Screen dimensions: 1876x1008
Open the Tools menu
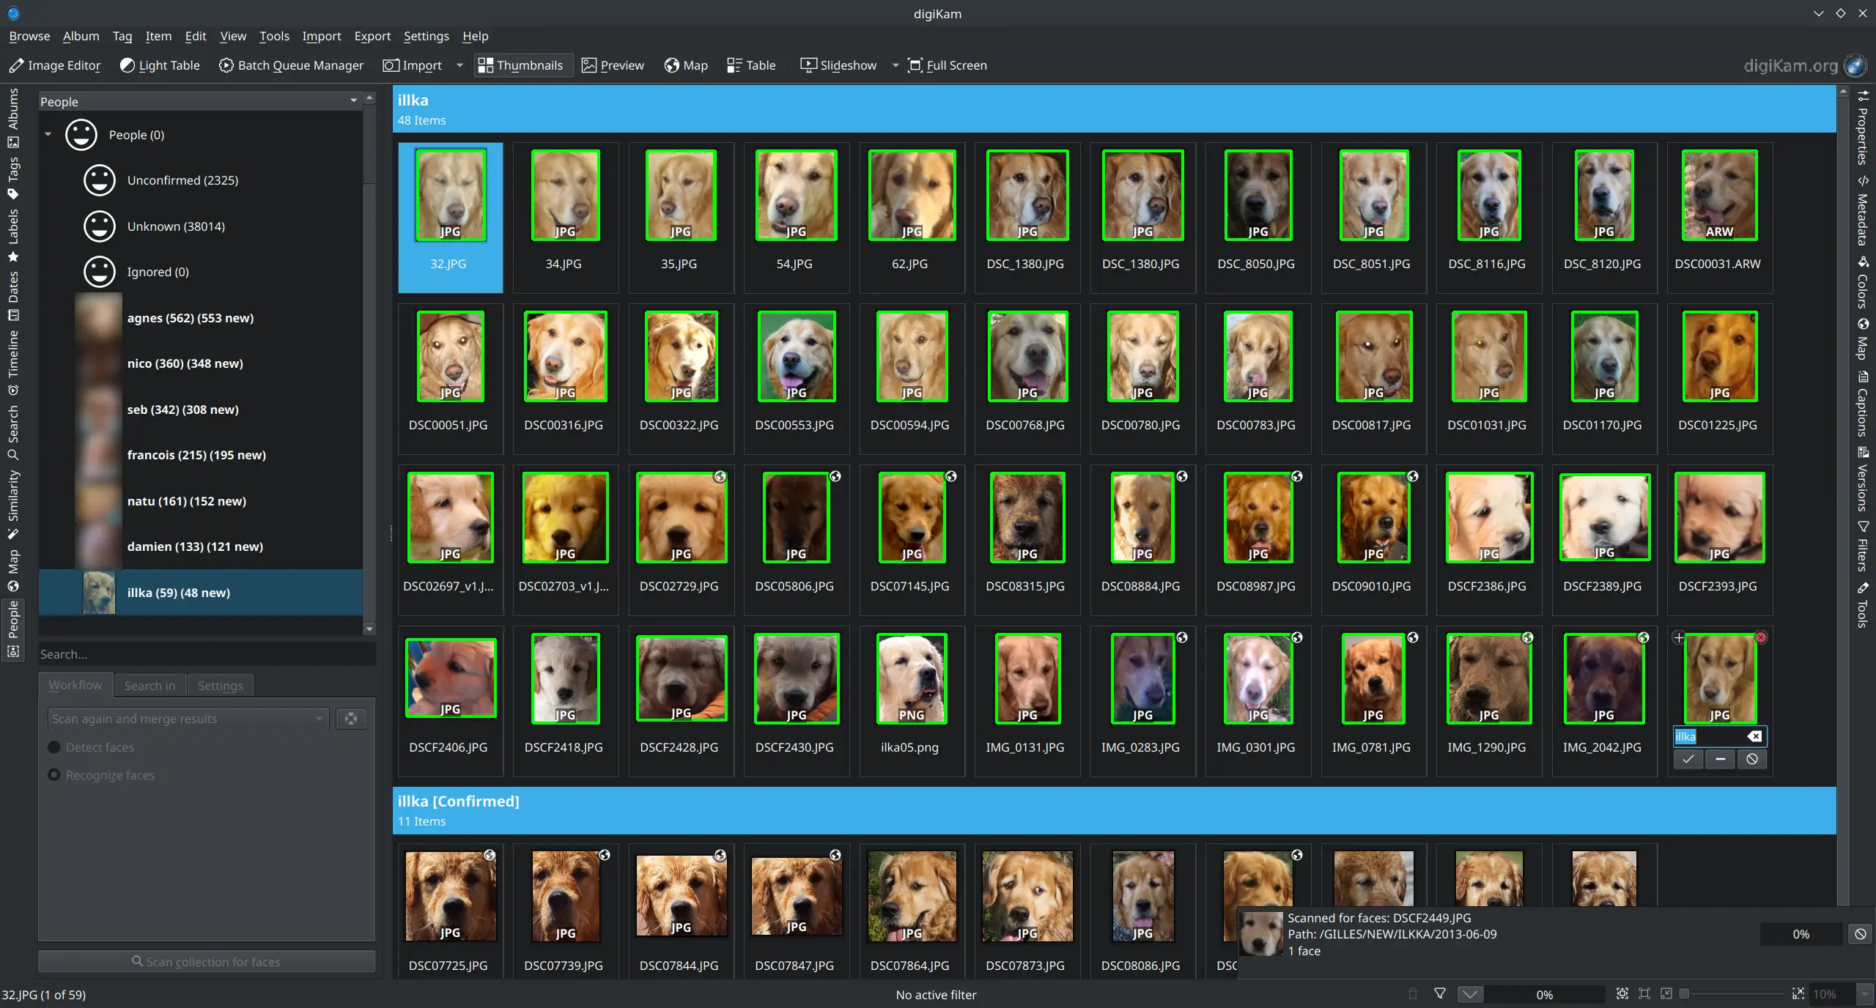pos(274,36)
